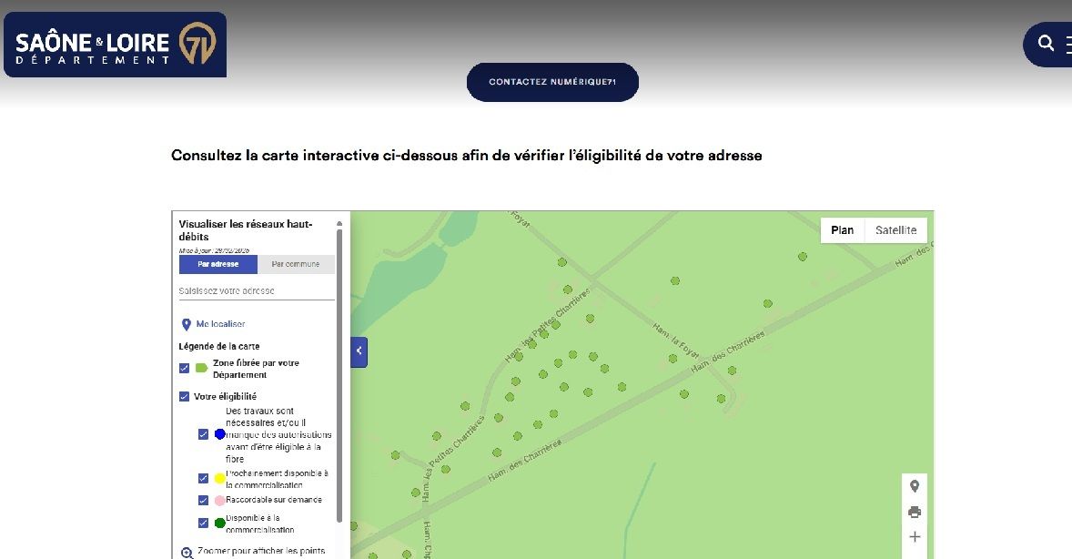Click the zoom magnifier icon in the legend
Viewport: 1072px width, 559px height.
pyautogui.click(x=187, y=553)
